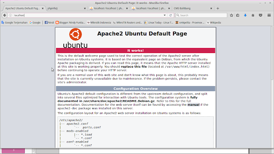This screenshot has width=274, height=154.
Task: Click the pink taskbar item labeled 5
Action: [x=13, y=151]
